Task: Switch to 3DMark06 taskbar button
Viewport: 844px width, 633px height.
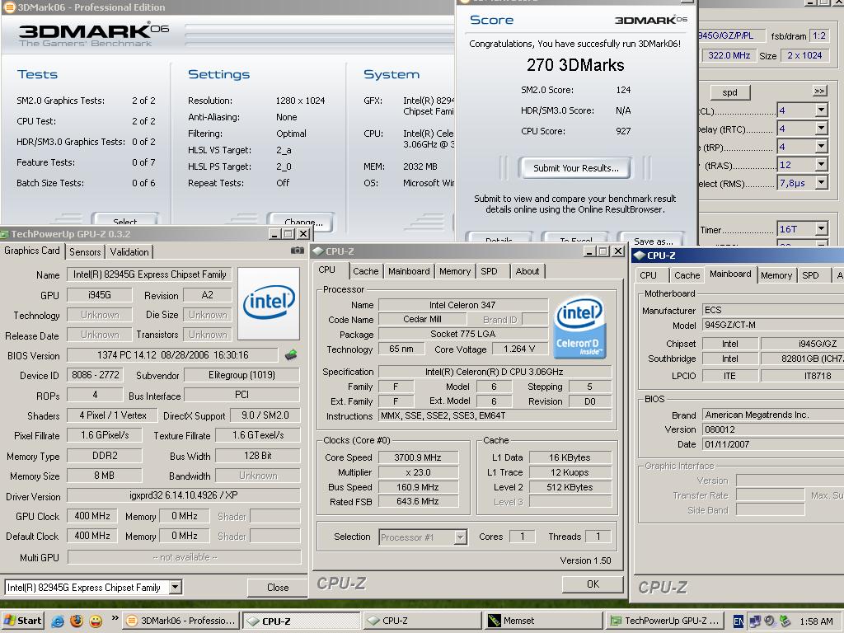Action: pos(181,621)
